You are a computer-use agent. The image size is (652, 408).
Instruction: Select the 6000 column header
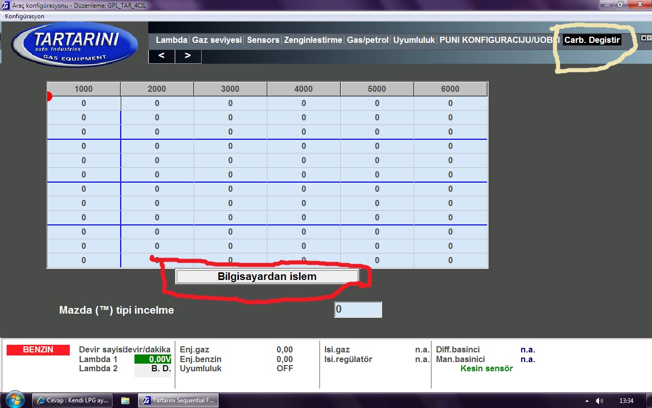click(x=450, y=89)
